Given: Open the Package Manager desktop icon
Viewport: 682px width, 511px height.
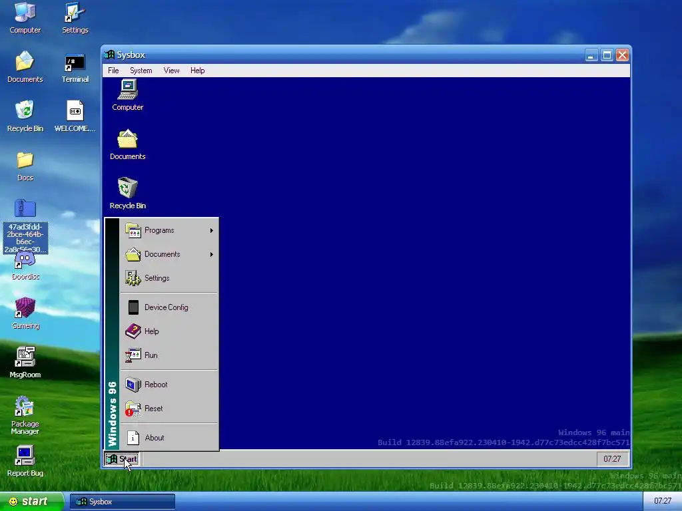Looking at the screenshot, I should [x=25, y=415].
